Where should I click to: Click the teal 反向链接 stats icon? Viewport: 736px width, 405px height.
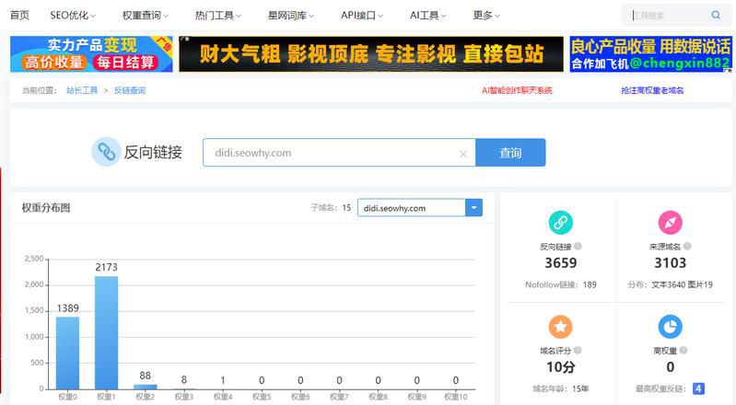560,223
